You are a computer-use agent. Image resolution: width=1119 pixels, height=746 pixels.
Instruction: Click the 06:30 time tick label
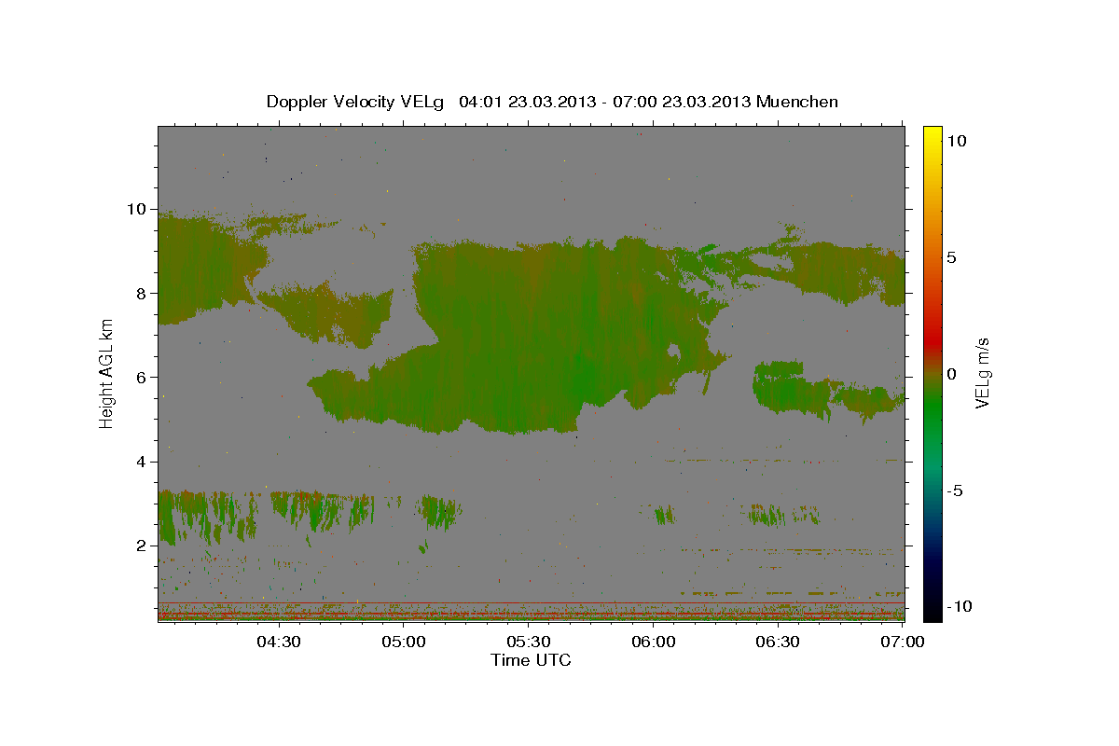coord(778,642)
